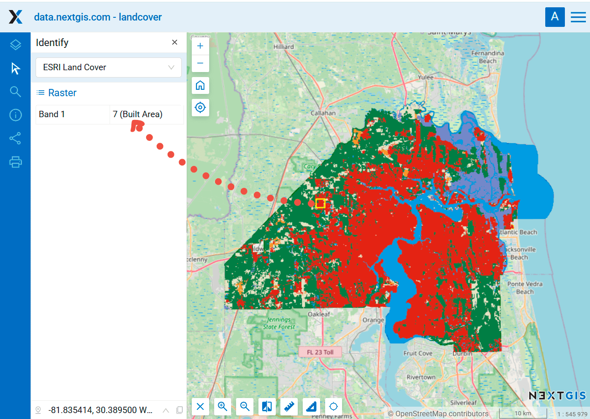The width and height of the screenshot is (590, 419).
Task: Expand the ESRI Land Cover dropdown
Action: coord(109,67)
